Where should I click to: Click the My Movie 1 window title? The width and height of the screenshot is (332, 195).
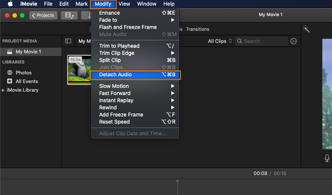[x=271, y=15]
